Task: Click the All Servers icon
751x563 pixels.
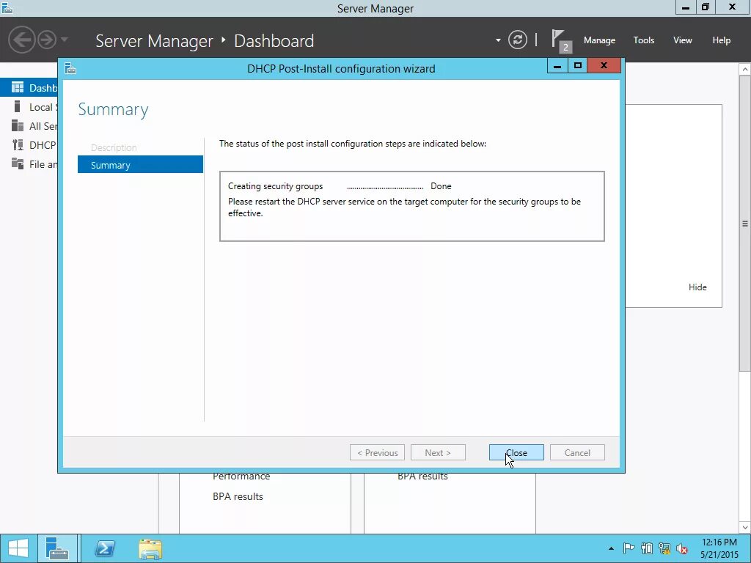Action: coord(18,125)
